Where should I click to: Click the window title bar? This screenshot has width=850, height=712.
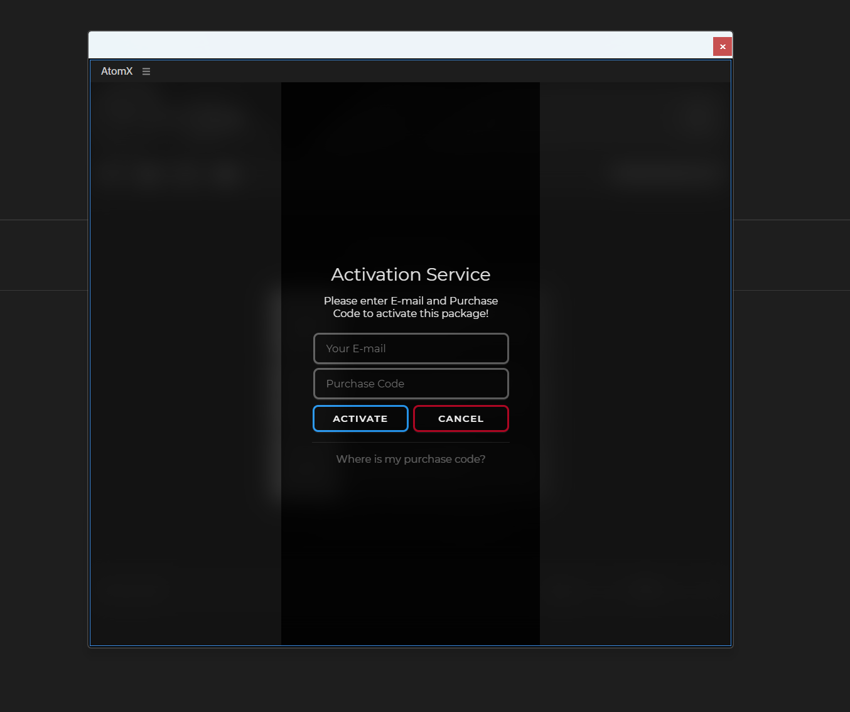[401, 46]
